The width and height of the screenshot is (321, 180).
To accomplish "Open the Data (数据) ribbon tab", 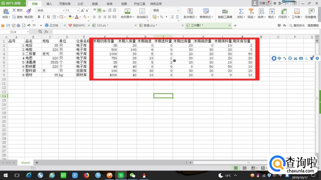I will 95,4.
